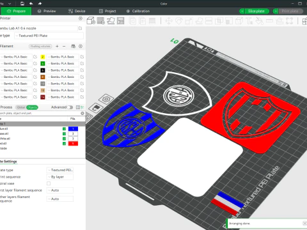This screenshot has height=230, width=307.
Task: Switch to the Device tab
Action: [x=77, y=11]
